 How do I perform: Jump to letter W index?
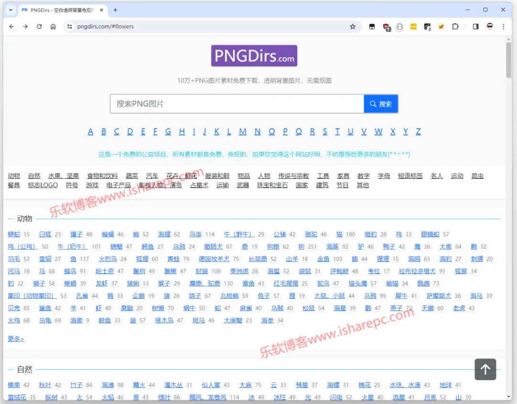click(379, 131)
